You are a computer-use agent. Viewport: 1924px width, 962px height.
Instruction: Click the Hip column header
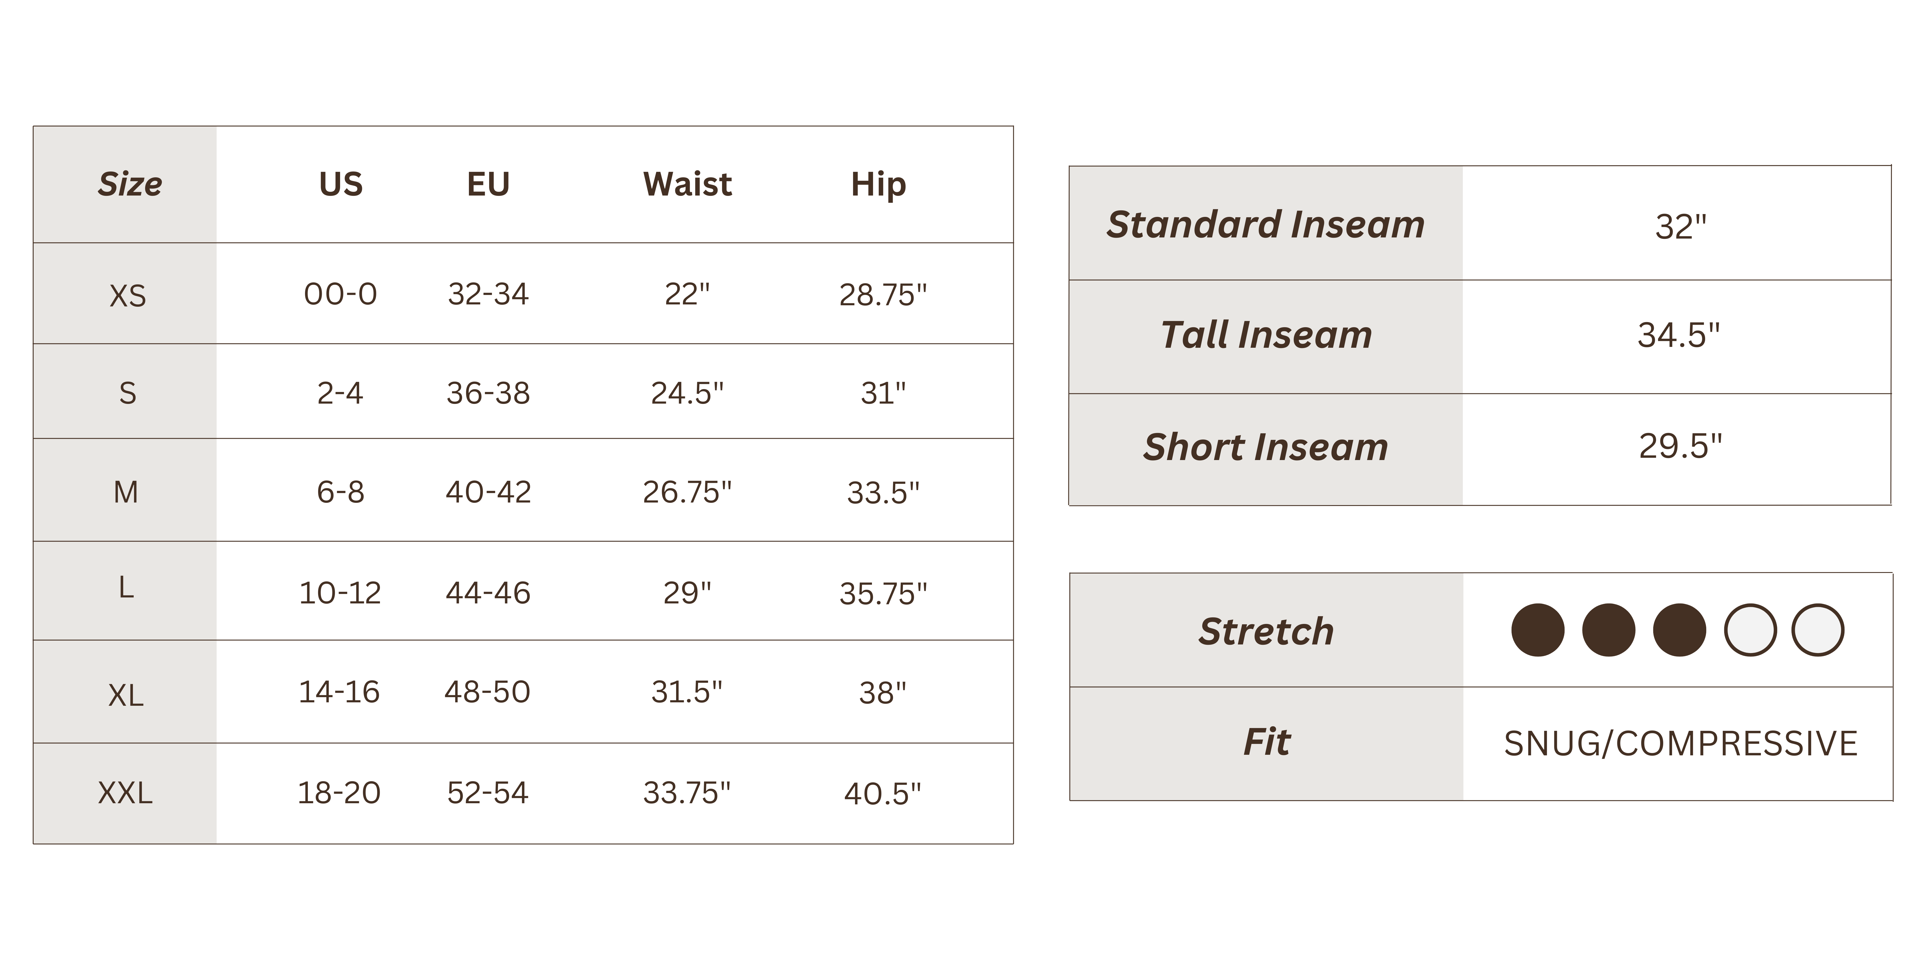pos(878,184)
